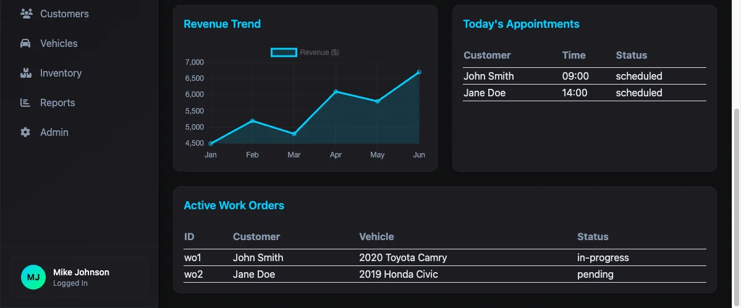The height and width of the screenshot is (308, 741).
Task: Click the Vehicles car icon
Action: [25, 43]
